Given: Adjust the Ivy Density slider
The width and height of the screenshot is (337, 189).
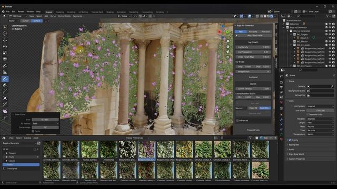Looking at the screenshot, I should (x=253, y=47).
